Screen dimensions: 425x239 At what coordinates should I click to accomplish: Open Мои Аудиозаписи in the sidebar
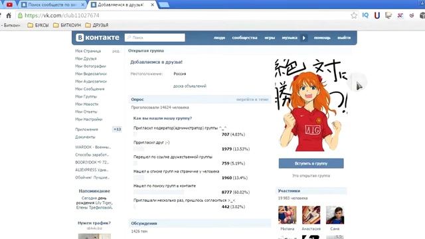tap(91, 81)
